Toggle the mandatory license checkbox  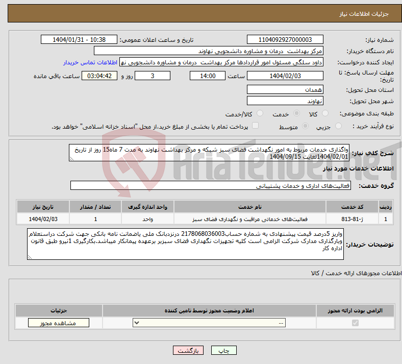(x=355, y=323)
